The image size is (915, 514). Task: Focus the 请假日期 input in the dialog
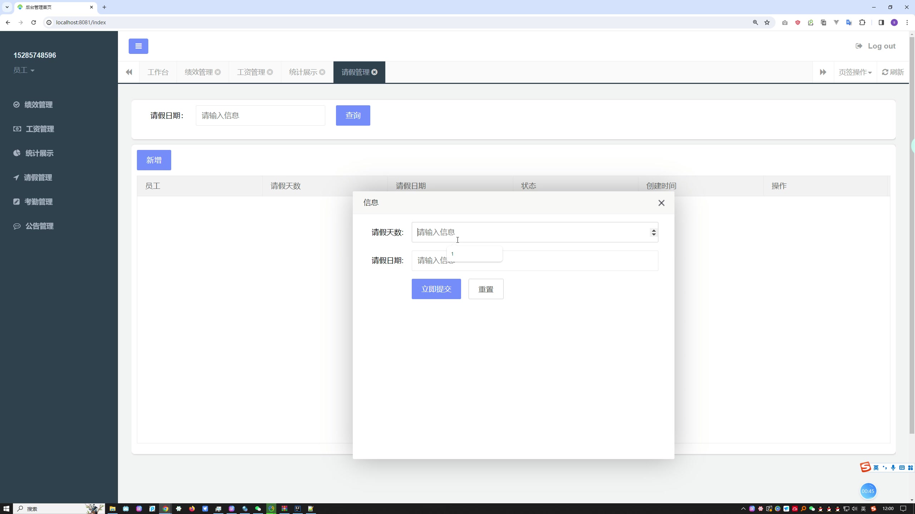pyautogui.click(x=535, y=261)
